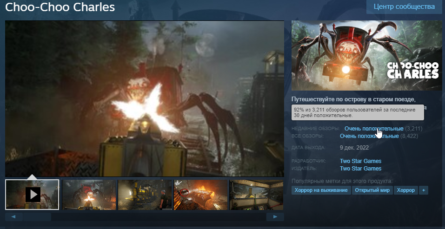Image resolution: width=445 pixels, height=229 pixels.
Task: Open the Центр сообщества community hub
Action: point(404,7)
